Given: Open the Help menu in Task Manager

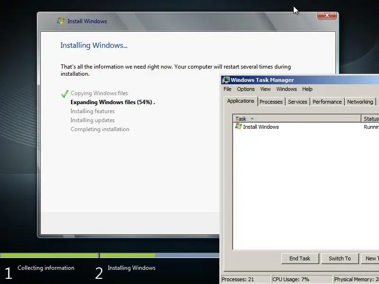Looking at the screenshot, I should [307, 89].
